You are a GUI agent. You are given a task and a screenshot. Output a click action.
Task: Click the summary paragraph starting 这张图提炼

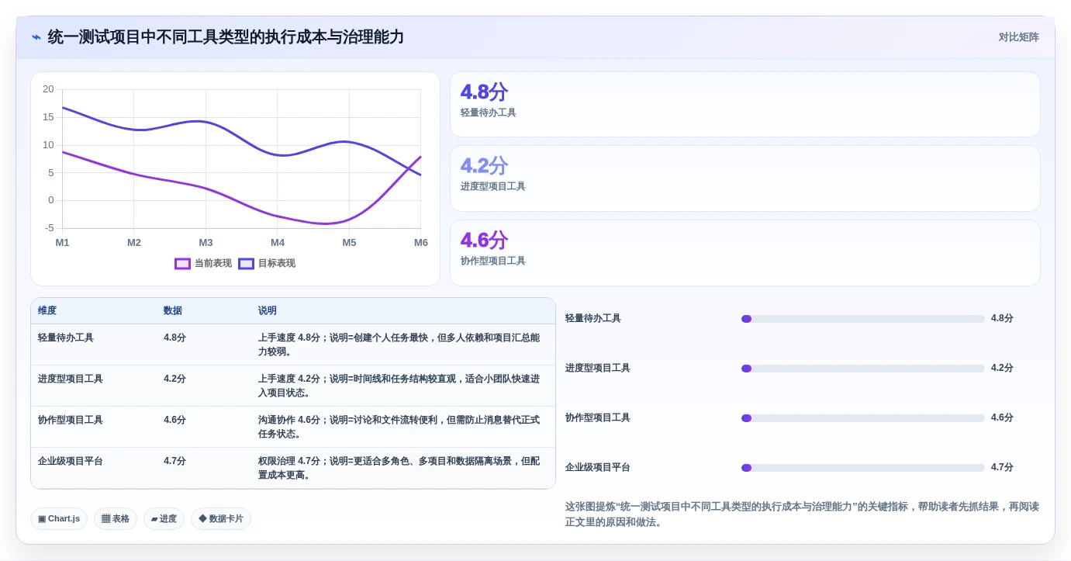coord(802,514)
